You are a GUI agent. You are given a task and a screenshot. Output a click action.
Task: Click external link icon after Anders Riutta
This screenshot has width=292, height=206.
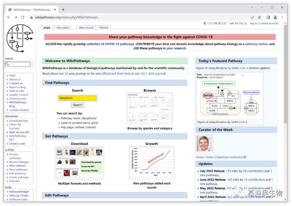(x=245, y=157)
